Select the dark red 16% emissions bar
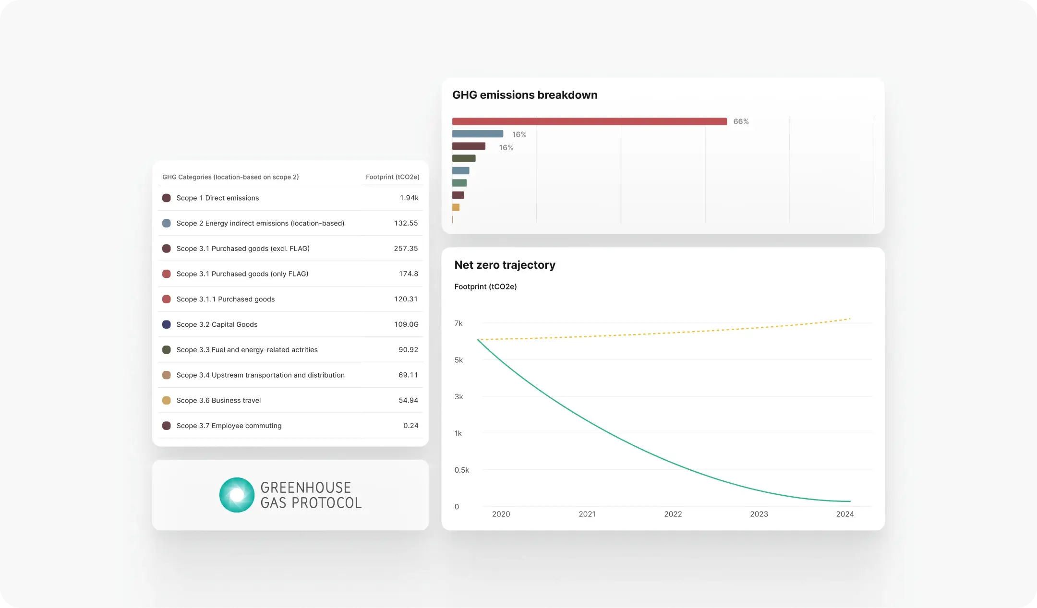Viewport: 1037px width, 608px height. 469,146
